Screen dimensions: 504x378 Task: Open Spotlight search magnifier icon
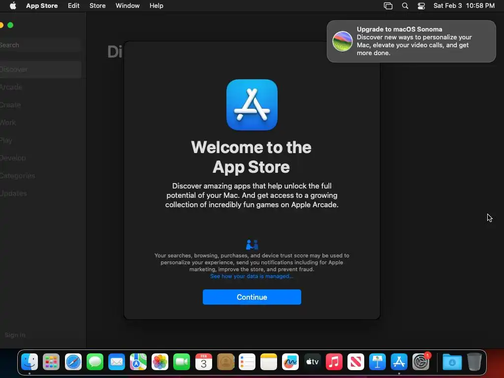(405, 6)
